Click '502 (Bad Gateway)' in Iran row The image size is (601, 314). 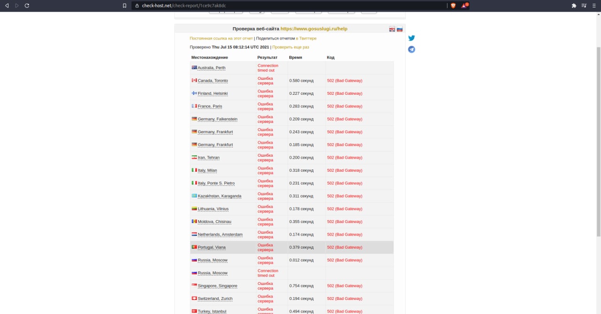click(345, 158)
